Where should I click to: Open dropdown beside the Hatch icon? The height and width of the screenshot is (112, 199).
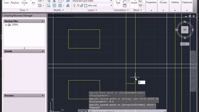coord(43,6)
